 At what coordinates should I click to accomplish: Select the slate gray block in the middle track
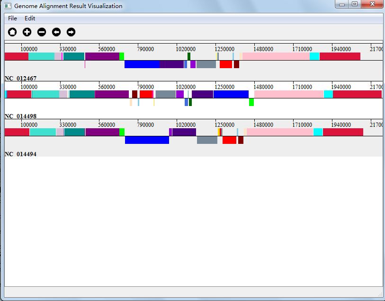point(166,94)
